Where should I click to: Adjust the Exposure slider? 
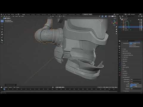point(136,85)
